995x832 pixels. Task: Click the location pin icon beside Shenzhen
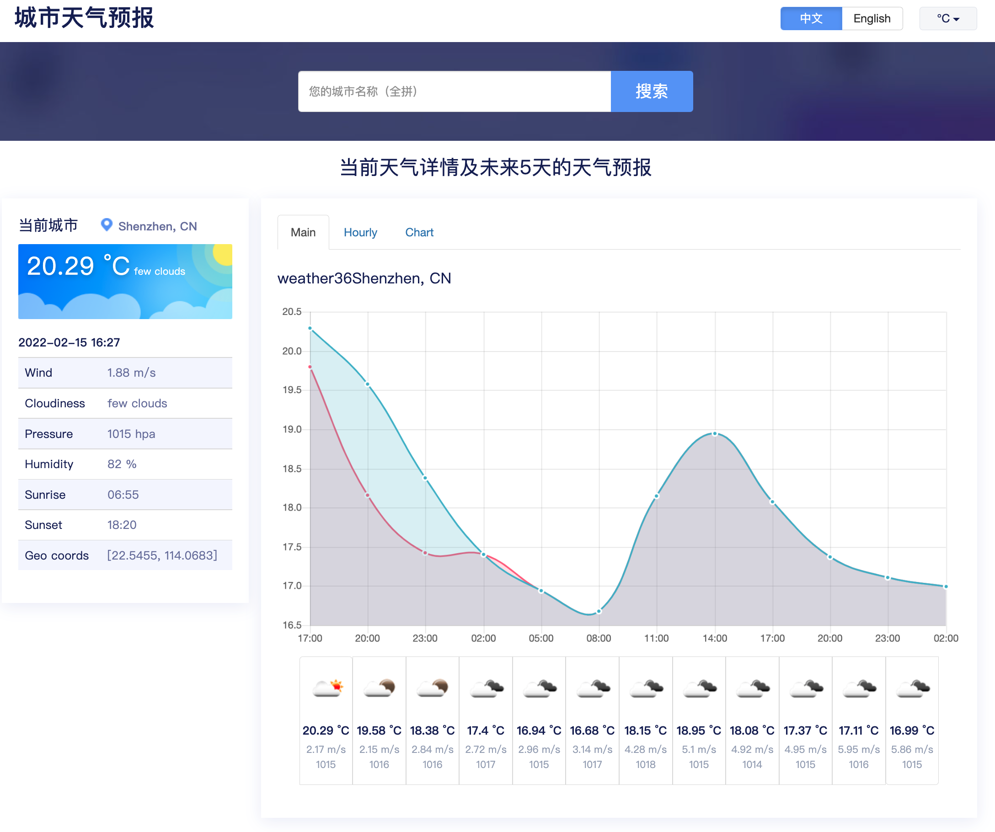tap(107, 224)
